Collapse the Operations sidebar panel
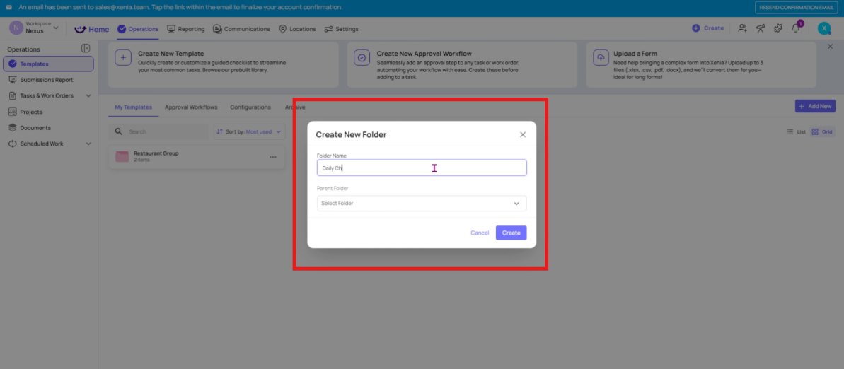The width and height of the screenshot is (844, 369). tap(86, 49)
